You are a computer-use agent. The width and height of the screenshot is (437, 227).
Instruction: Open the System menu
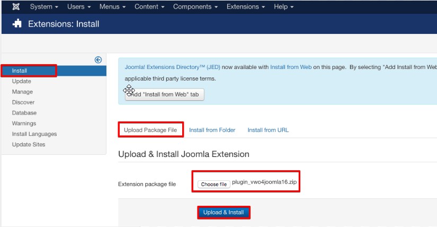[44, 7]
